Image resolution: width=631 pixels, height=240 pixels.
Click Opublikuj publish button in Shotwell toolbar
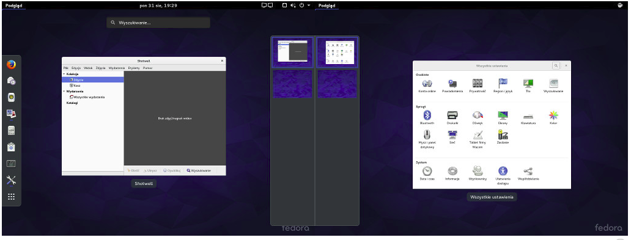click(x=172, y=170)
